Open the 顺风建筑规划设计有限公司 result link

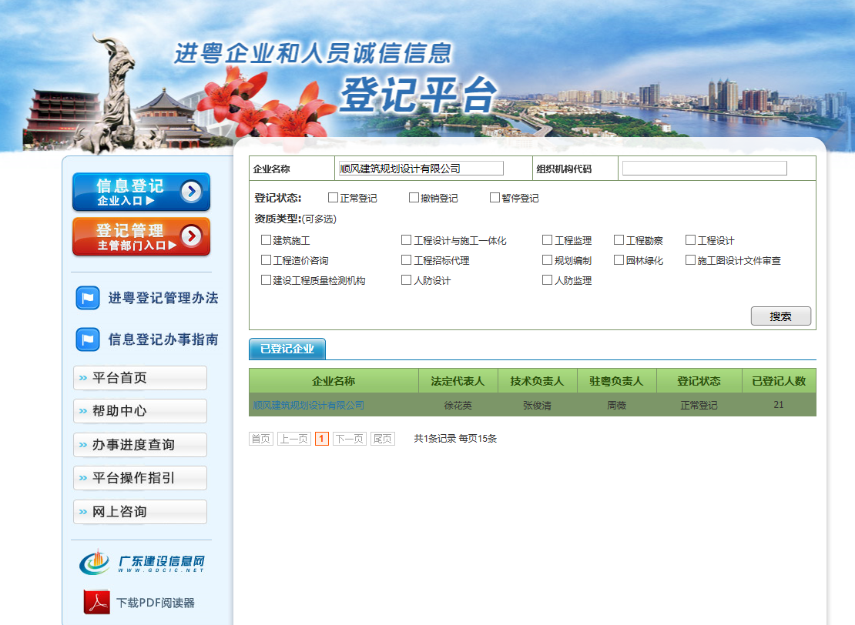pos(309,405)
